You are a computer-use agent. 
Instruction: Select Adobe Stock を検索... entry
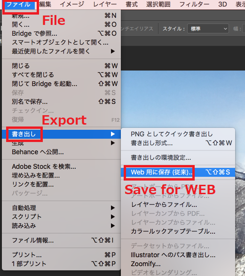pos(61,166)
